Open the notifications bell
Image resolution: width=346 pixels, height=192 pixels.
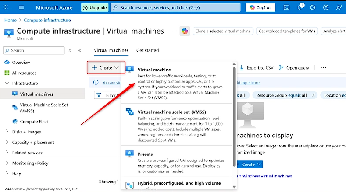pyautogui.click(x=300, y=7)
